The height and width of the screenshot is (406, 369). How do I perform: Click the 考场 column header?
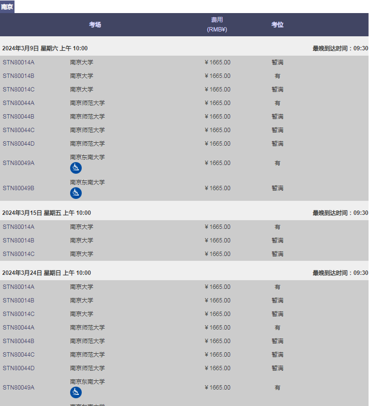(x=95, y=25)
